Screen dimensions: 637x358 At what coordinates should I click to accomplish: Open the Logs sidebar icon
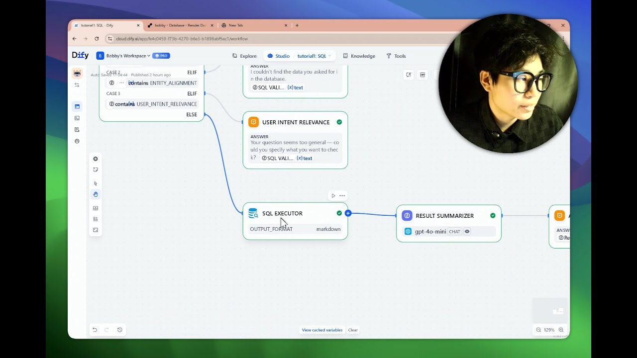[77, 130]
